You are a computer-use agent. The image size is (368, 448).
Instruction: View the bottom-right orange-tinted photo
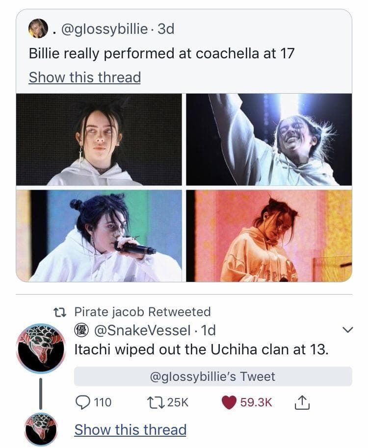[x=269, y=236]
